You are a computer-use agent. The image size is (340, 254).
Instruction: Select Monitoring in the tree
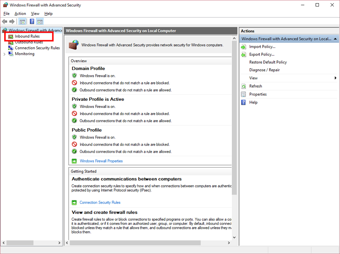click(24, 54)
